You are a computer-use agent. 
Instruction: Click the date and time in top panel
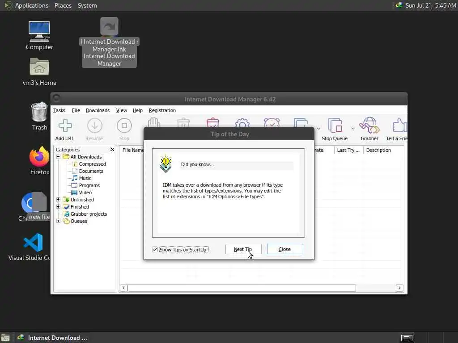431,5
